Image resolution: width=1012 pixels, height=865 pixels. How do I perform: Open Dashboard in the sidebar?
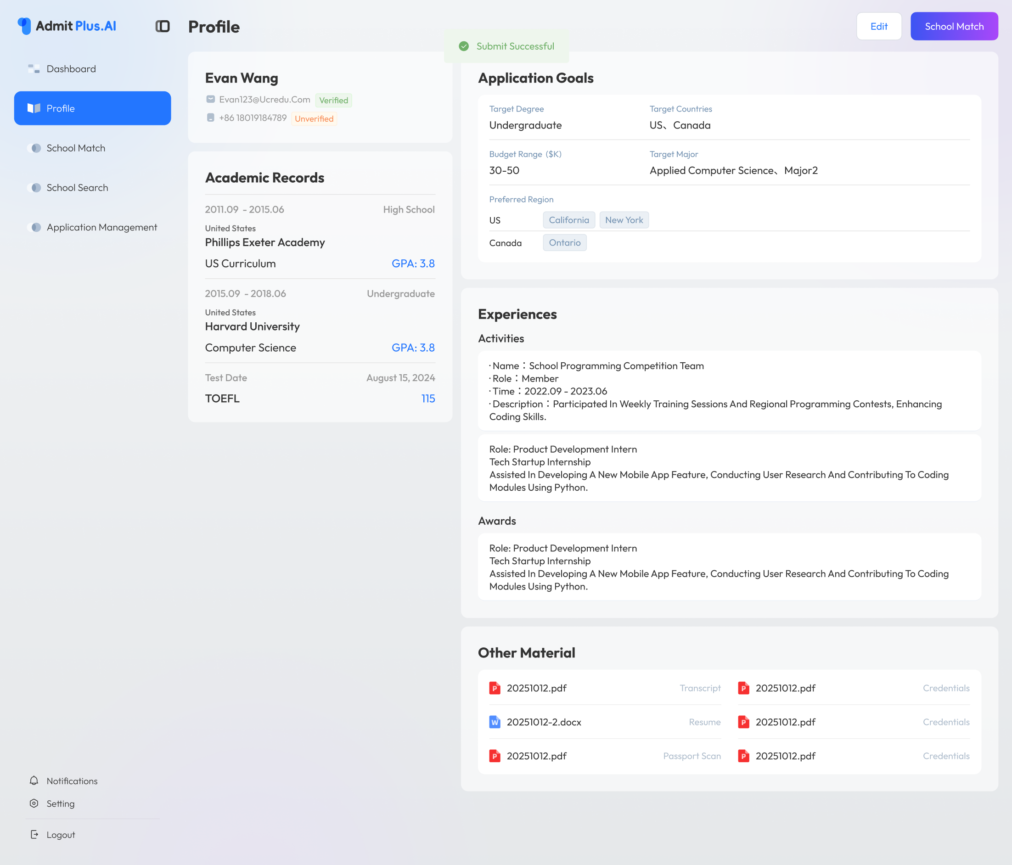[x=71, y=69]
